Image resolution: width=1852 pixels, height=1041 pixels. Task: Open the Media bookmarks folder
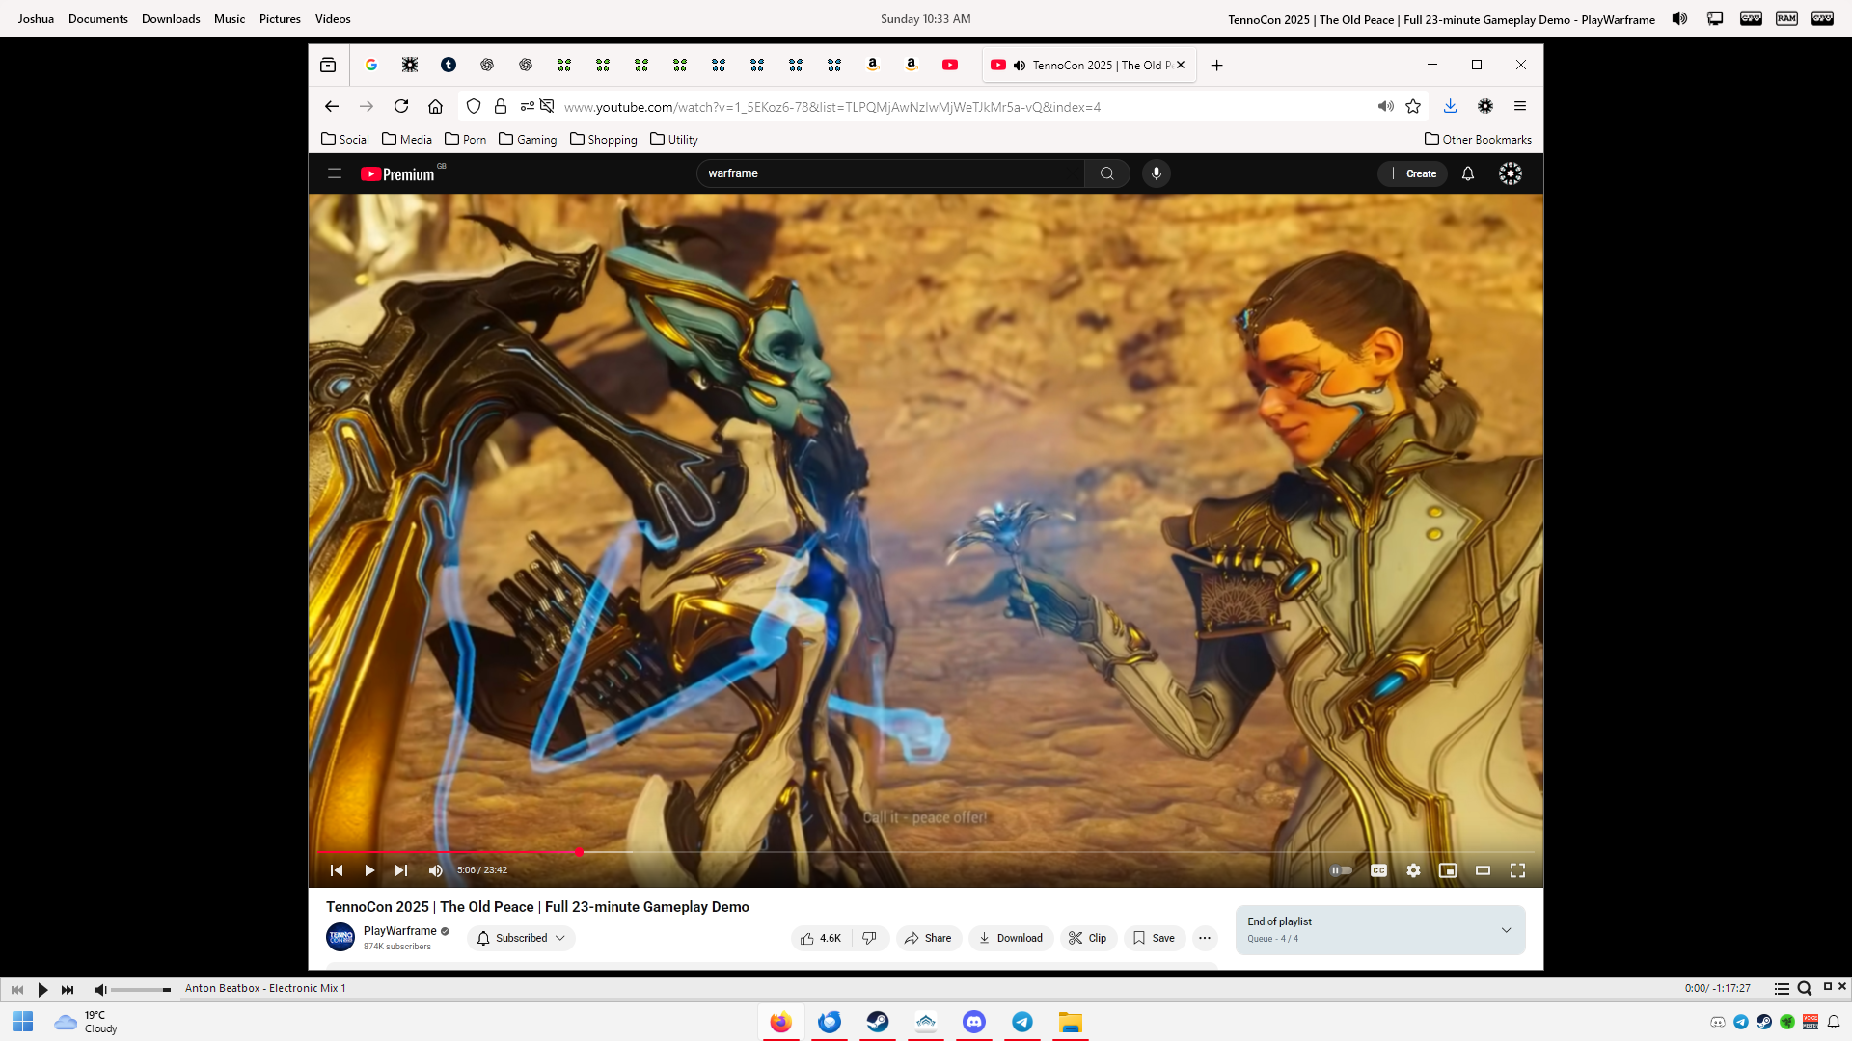click(407, 139)
